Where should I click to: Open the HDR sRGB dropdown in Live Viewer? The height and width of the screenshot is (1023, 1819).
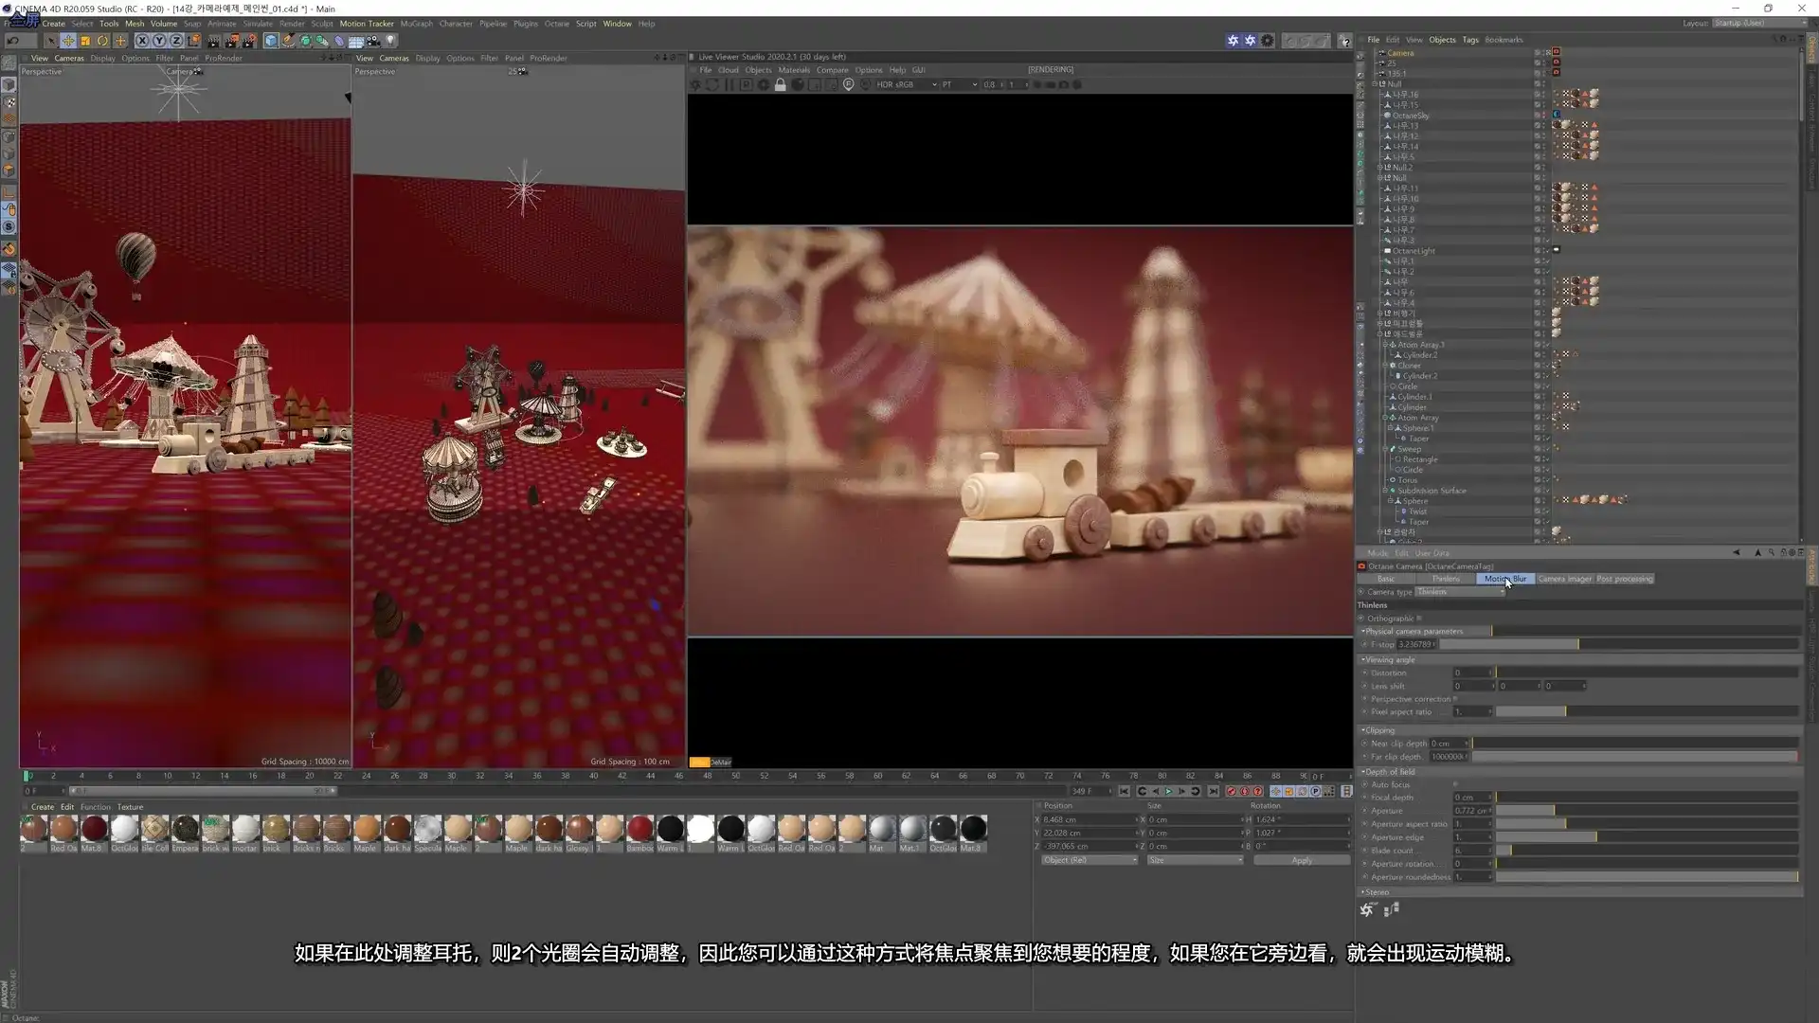click(x=906, y=84)
